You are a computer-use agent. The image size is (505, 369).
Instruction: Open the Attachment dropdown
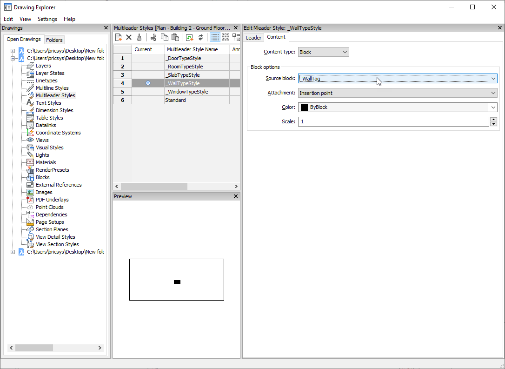[397, 93]
